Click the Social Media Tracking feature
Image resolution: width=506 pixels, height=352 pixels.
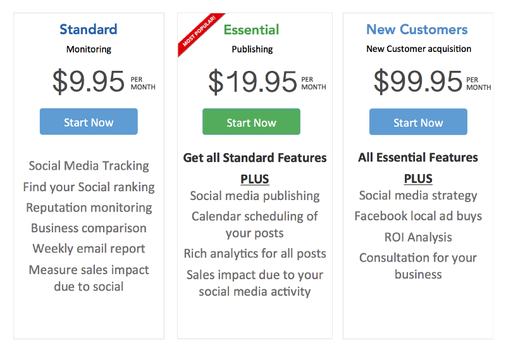pyautogui.click(x=89, y=166)
